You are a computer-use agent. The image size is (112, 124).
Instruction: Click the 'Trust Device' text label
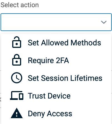pos(49,96)
